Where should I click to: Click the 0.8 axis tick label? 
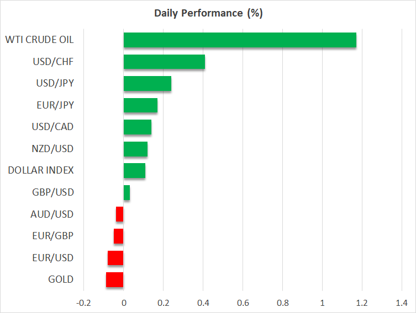pyautogui.click(x=282, y=303)
